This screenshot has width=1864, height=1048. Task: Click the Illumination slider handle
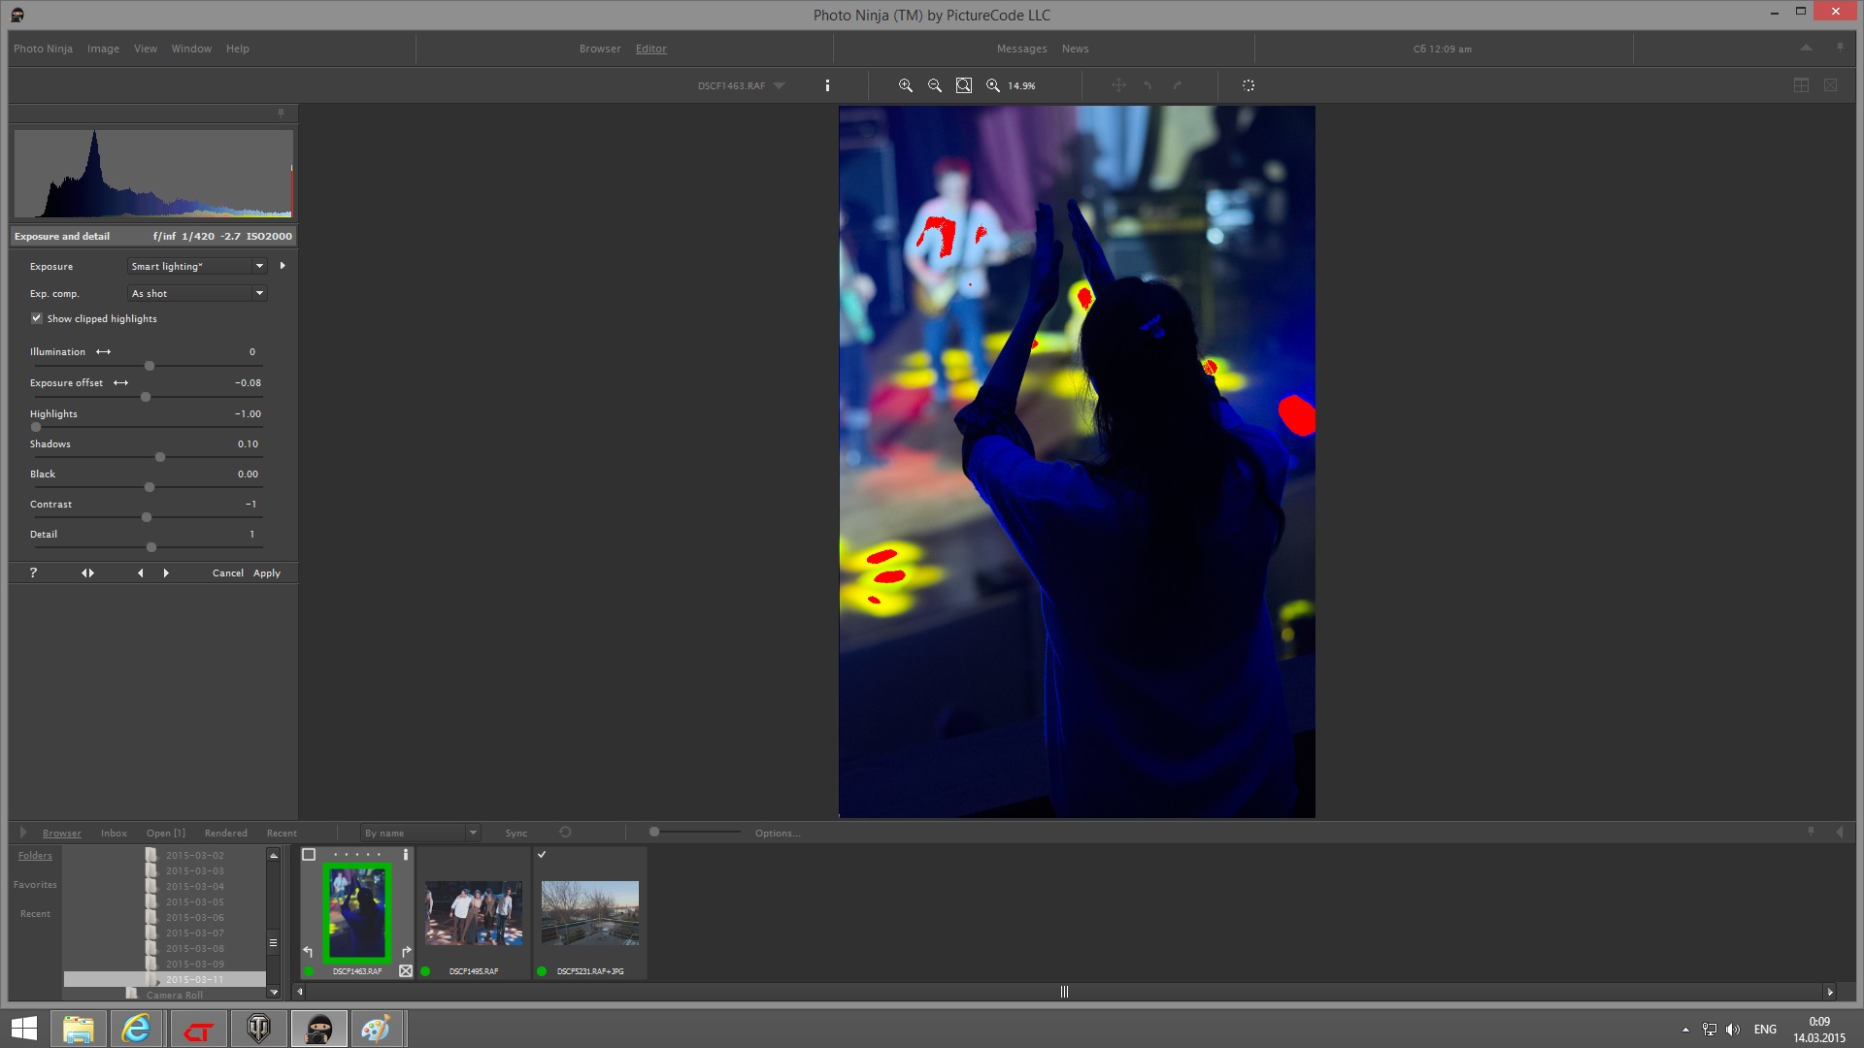click(150, 366)
